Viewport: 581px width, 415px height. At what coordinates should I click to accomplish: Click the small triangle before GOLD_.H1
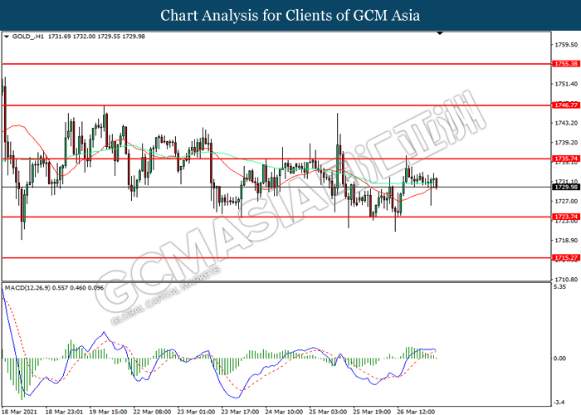point(7,37)
